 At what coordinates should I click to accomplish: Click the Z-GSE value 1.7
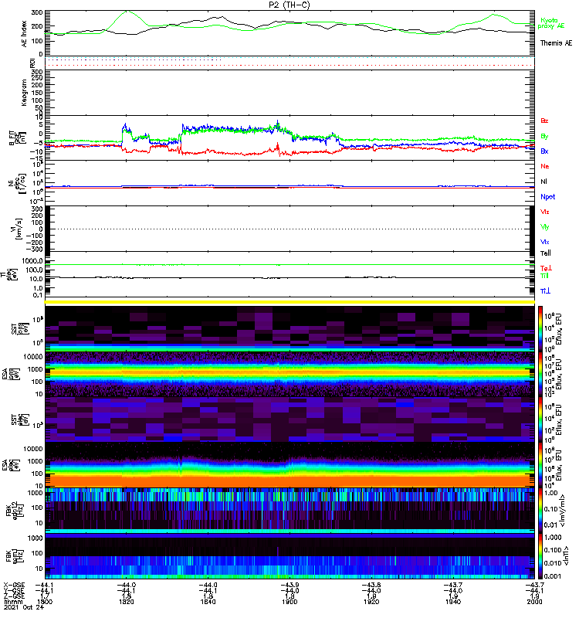(x=45, y=596)
